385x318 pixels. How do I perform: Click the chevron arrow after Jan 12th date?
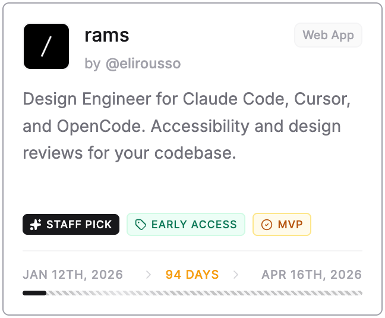tap(149, 275)
